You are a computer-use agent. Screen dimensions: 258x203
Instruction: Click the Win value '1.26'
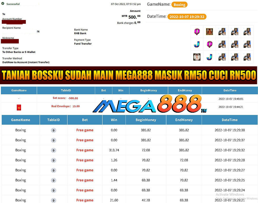point(114,160)
